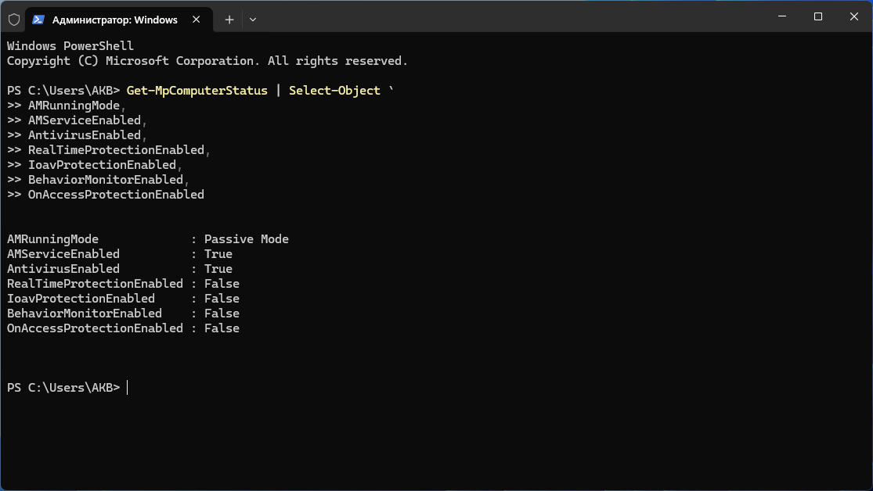The image size is (873, 491).
Task: Click the PowerShell icon on the tab
Action: pos(38,20)
